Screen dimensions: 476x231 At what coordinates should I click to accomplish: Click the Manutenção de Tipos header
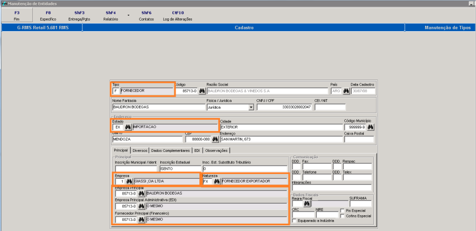click(x=447, y=27)
